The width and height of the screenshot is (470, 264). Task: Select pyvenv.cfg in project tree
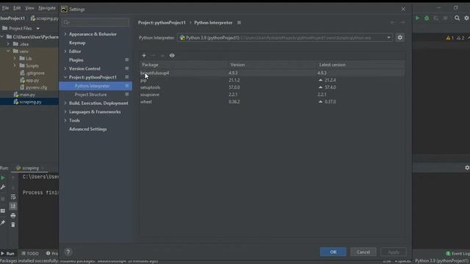[34, 87]
